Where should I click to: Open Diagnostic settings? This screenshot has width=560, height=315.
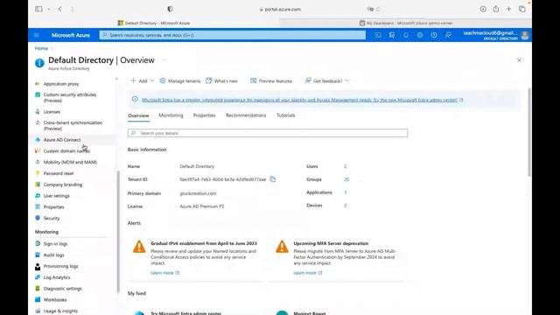click(x=62, y=289)
